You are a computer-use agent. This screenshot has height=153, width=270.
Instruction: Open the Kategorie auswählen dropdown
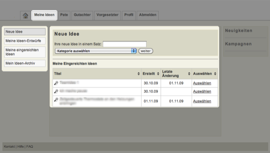(x=96, y=51)
